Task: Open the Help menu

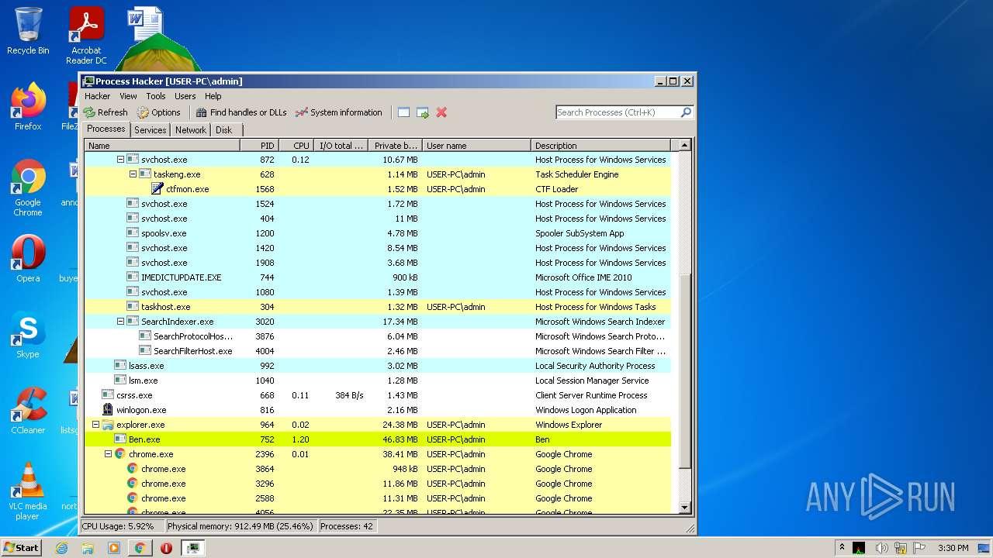Action: [x=213, y=96]
